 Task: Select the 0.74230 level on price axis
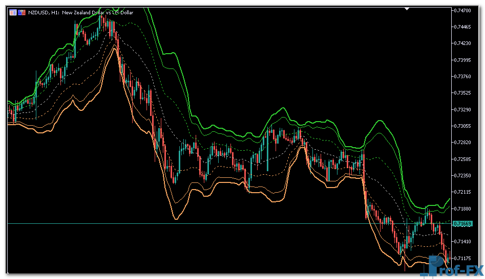(463, 43)
